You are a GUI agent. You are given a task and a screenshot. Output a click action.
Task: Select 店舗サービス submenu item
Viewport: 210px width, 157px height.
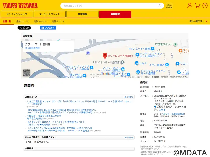point(58,21)
